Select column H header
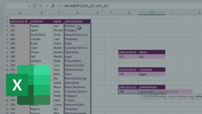 click(152, 13)
